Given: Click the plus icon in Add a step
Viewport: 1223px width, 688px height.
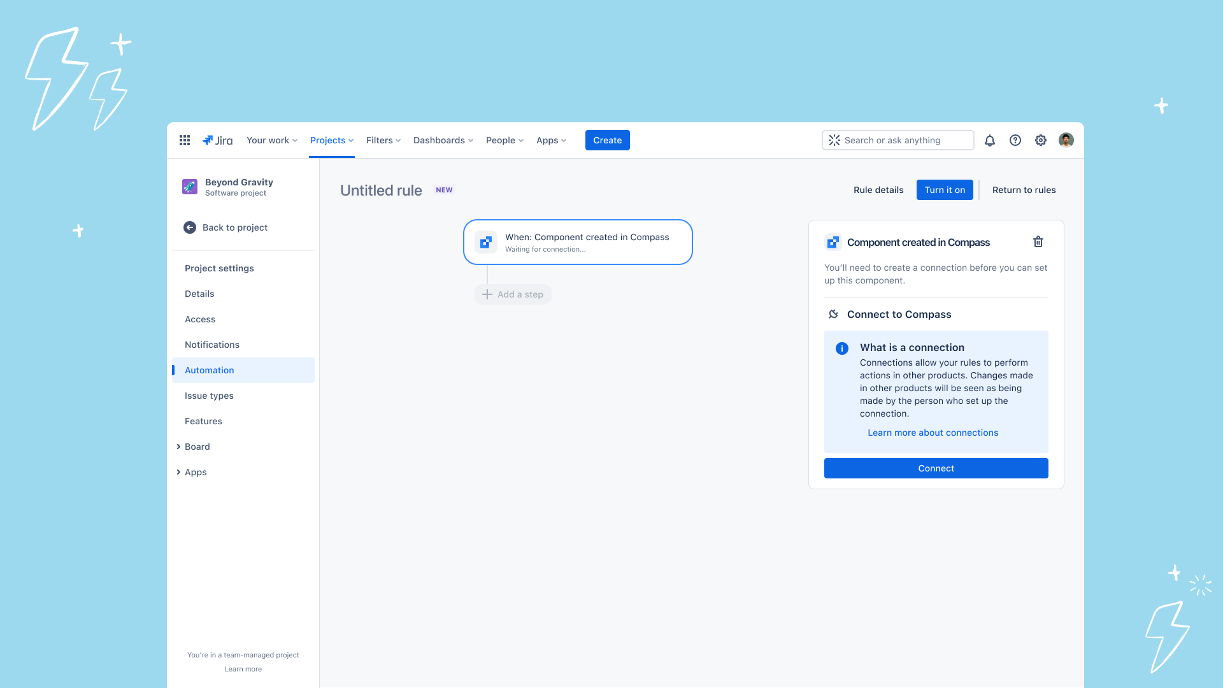Looking at the screenshot, I should tap(487, 294).
